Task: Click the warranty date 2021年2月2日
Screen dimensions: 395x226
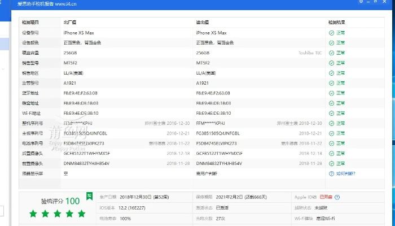Action: tap(229, 197)
